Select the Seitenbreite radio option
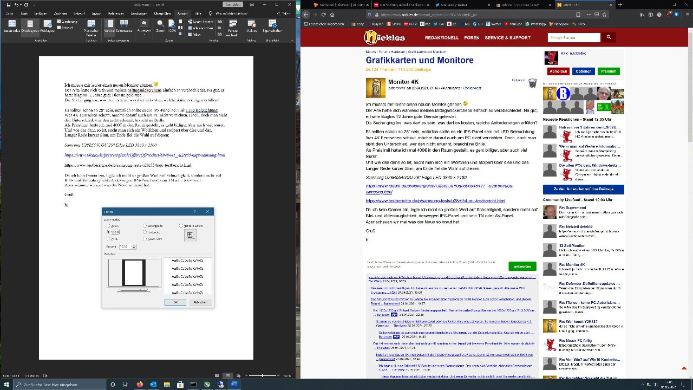The height and width of the screenshot is (390, 693). [152, 225]
